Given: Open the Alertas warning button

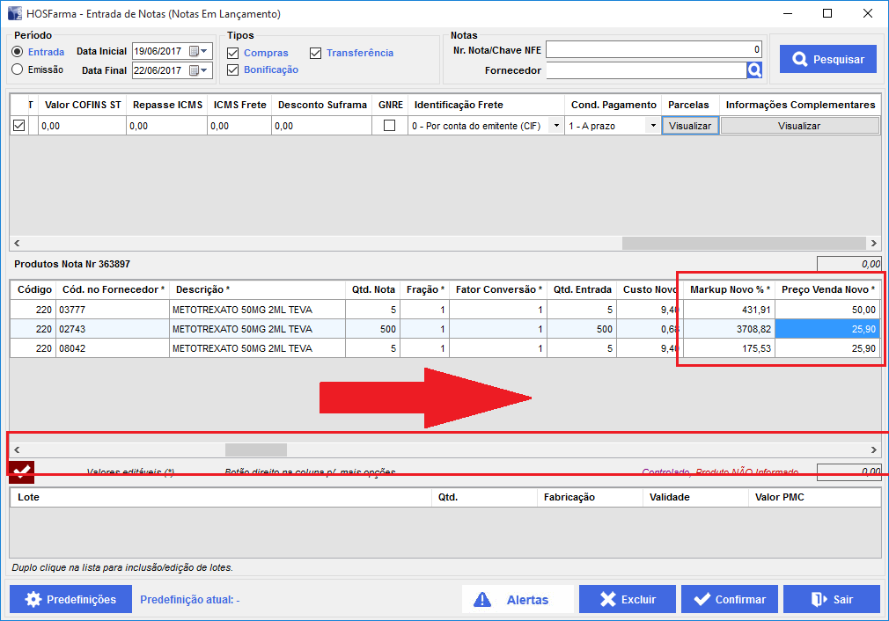Looking at the screenshot, I should [x=518, y=599].
